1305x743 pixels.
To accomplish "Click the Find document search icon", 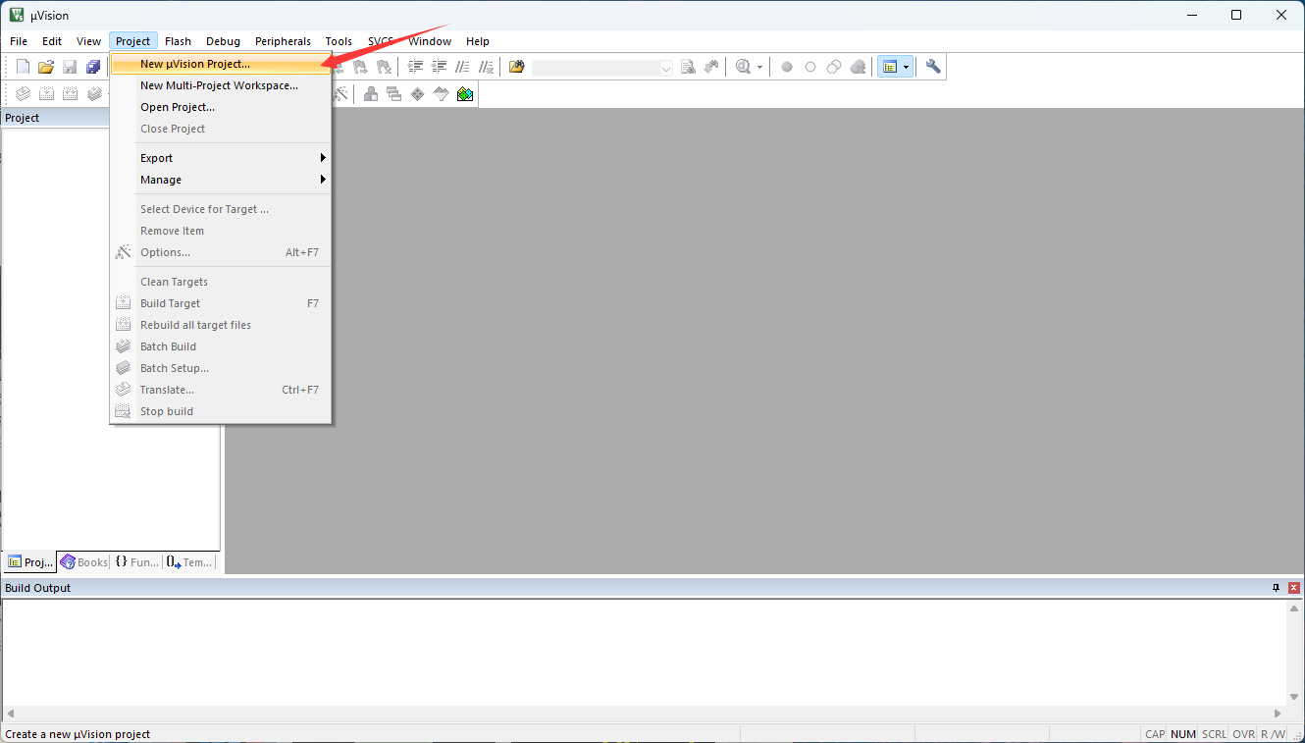I will coord(688,67).
